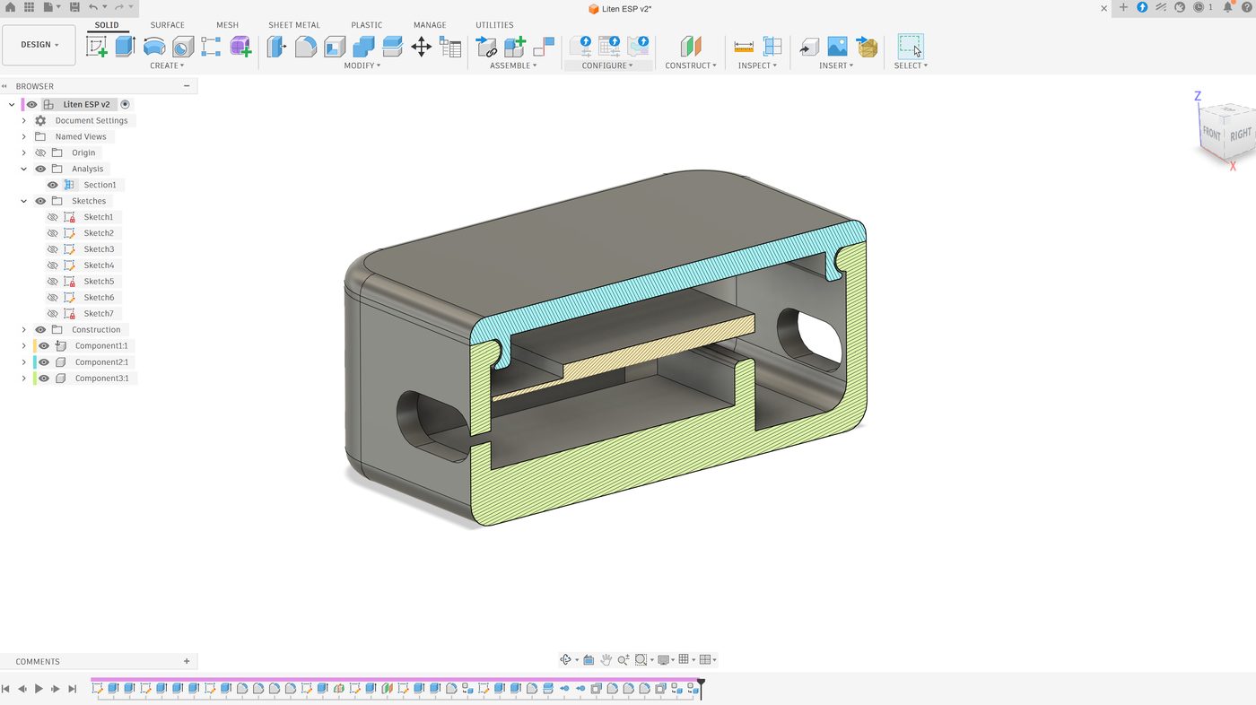
Task: Click the Insert Canvas image icon
Action: (x=837, y=47)
